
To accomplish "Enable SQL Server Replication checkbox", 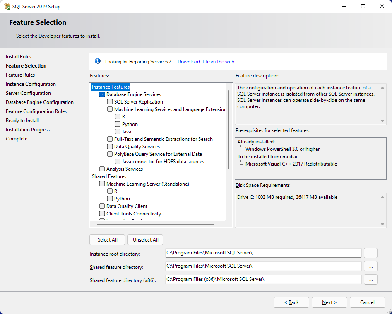I will (110, 102).
